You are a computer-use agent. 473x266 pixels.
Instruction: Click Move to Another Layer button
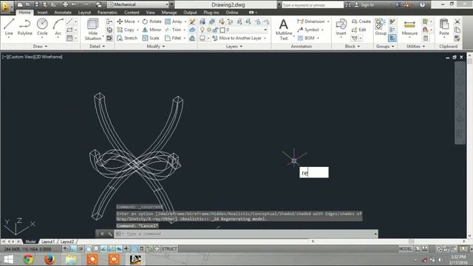coord(239,38)
